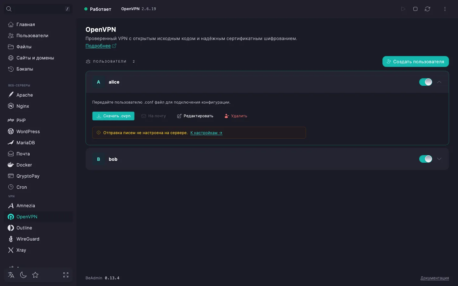Click the Cron clock icon

(x=11, y=187)
